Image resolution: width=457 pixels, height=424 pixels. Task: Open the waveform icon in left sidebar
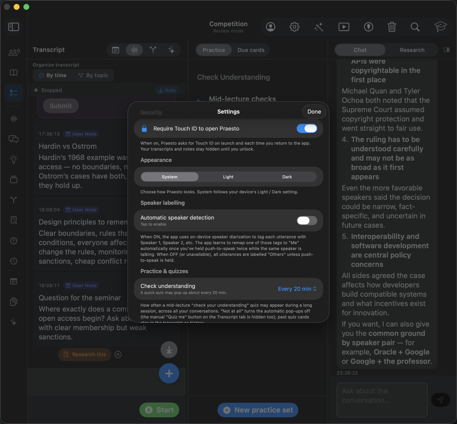(14, 118)
